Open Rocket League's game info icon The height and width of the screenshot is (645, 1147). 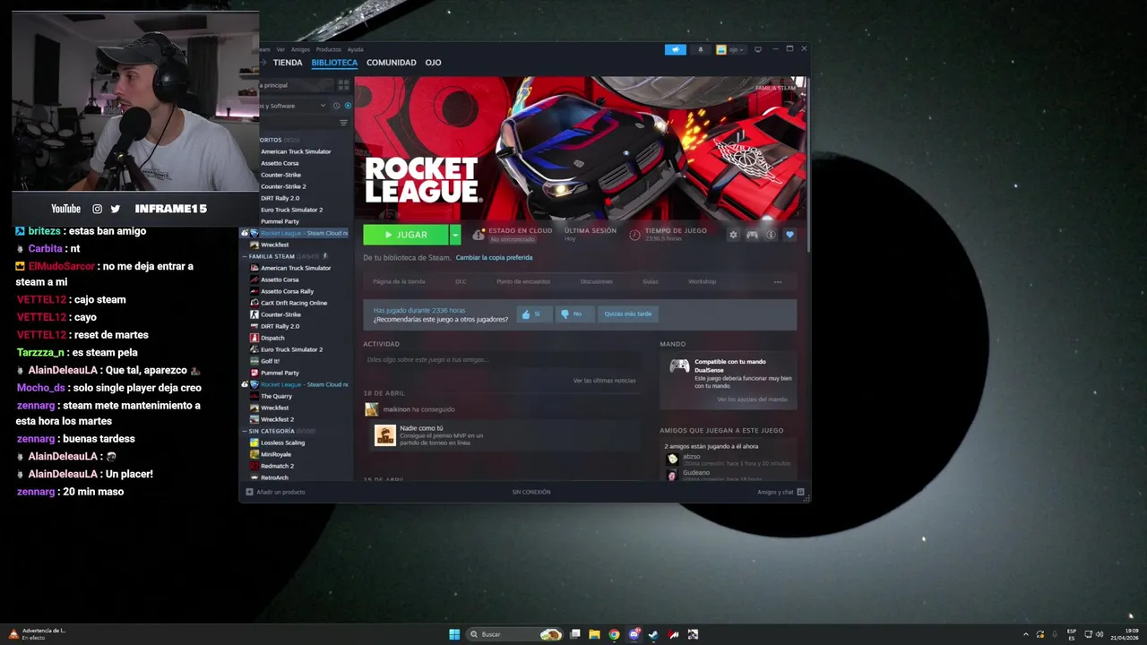tap(771, 235)
